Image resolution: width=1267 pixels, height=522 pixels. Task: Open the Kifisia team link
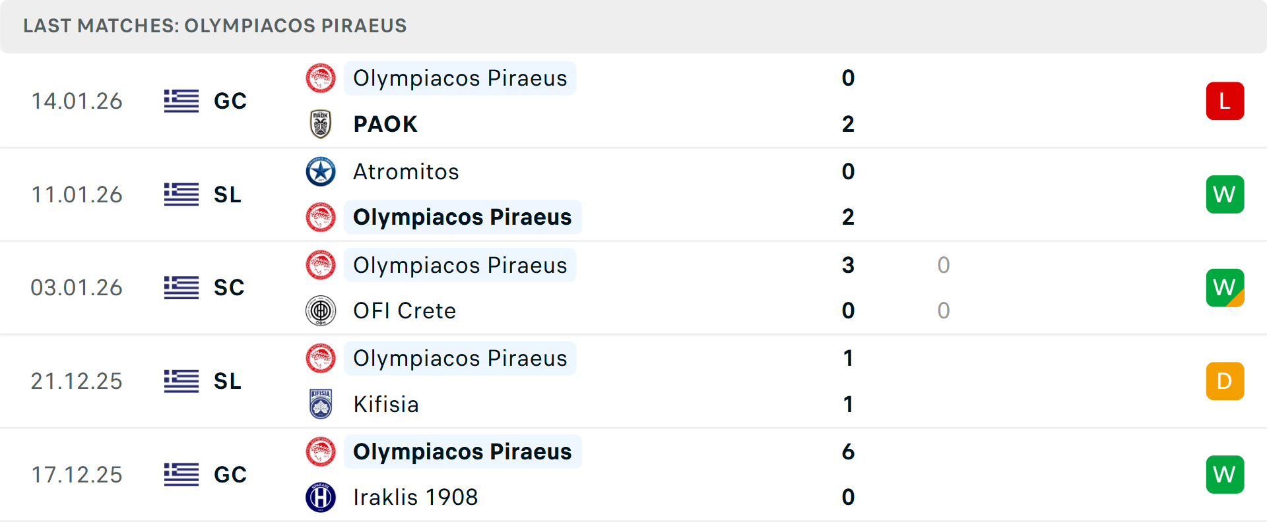pyautogui.click(x=386, y=404)
